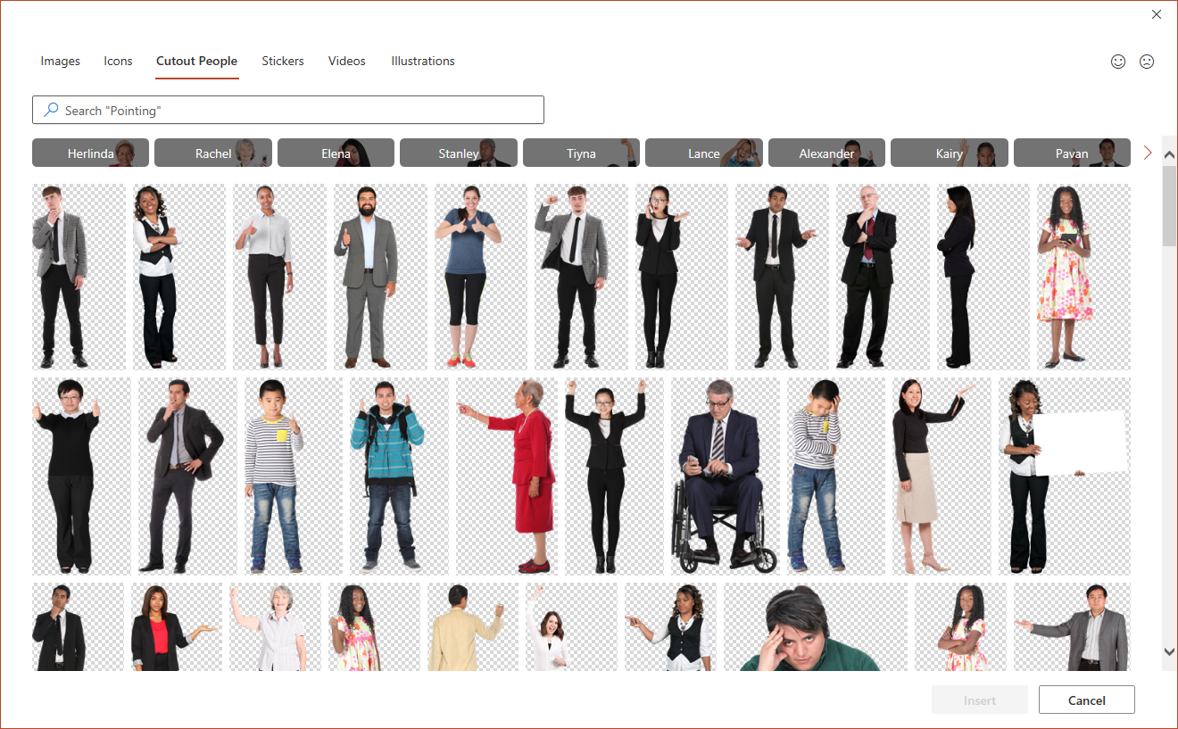
Task: Filter by the Rachel chip
Action: (x=213, y=153)
